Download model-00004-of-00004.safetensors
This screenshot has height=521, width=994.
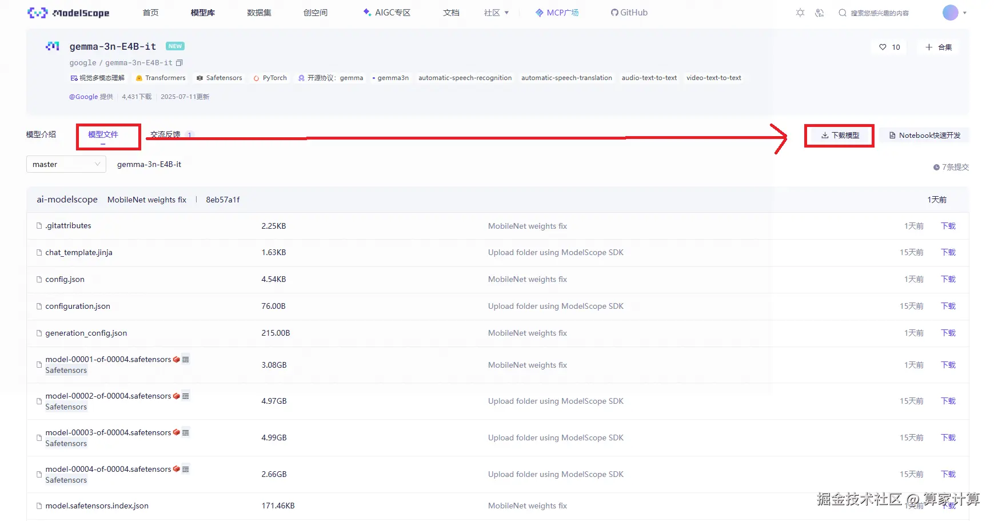(948, 474)
